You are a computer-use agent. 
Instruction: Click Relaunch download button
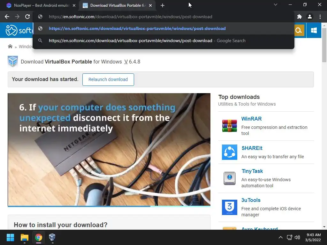coord(108,79)
